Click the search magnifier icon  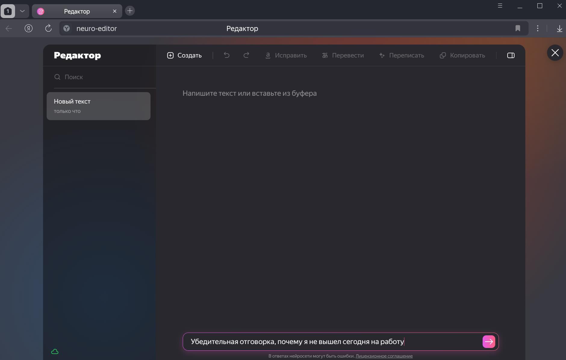(x=57, y=77)
